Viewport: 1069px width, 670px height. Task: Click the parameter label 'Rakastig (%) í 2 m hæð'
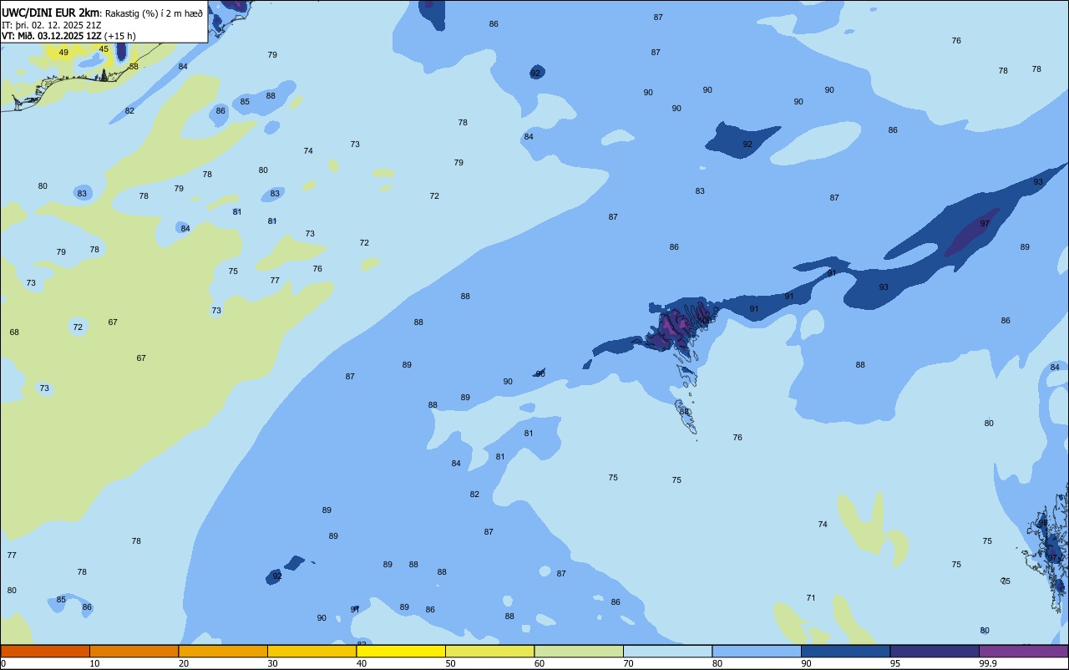[154, 13]
